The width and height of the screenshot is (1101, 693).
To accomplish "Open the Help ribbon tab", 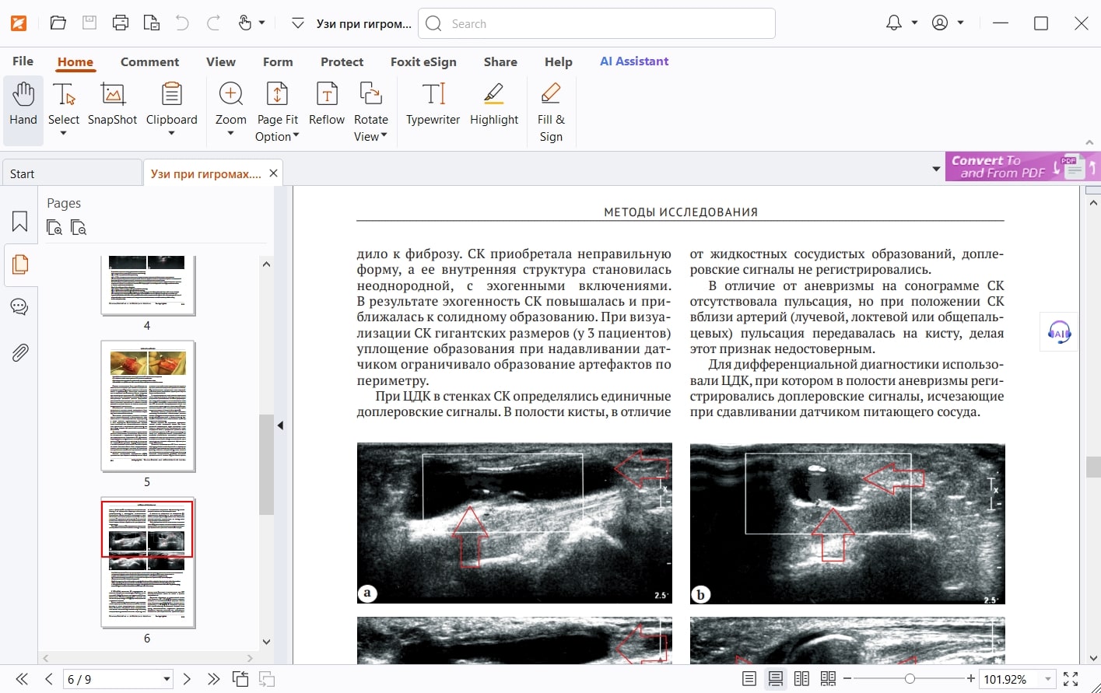I will [558, 61].
